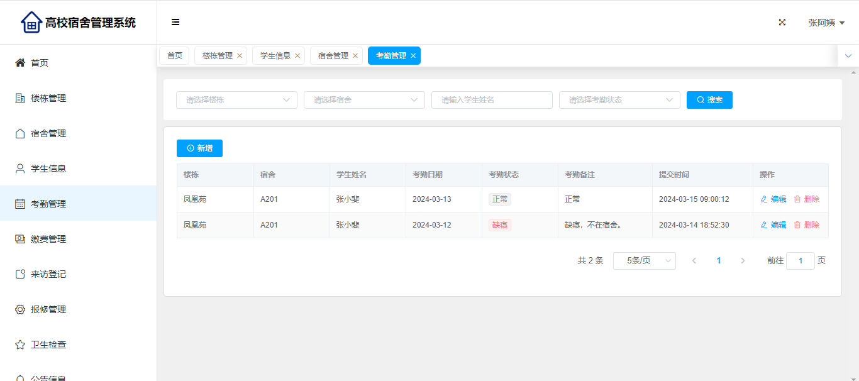Image resolution: width=859 pixels, height=381 pixels.
Task: Open 报修管理 in the sidebar
Action: tap(48, 309)
